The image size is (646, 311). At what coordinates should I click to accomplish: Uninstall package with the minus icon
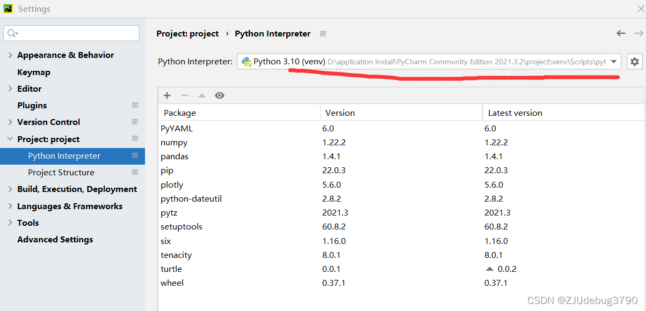pos(185,95)
